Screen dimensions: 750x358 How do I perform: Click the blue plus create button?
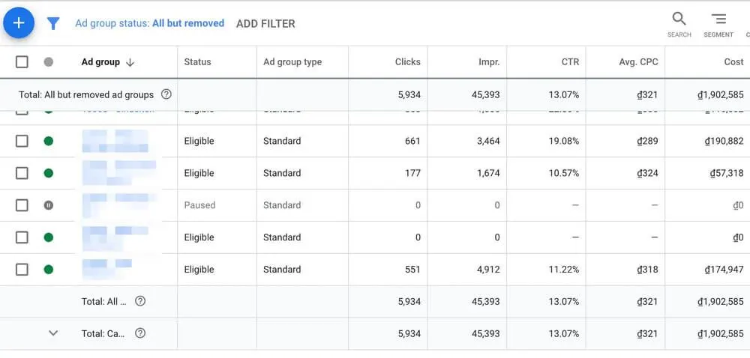click(x=19, y=22)
